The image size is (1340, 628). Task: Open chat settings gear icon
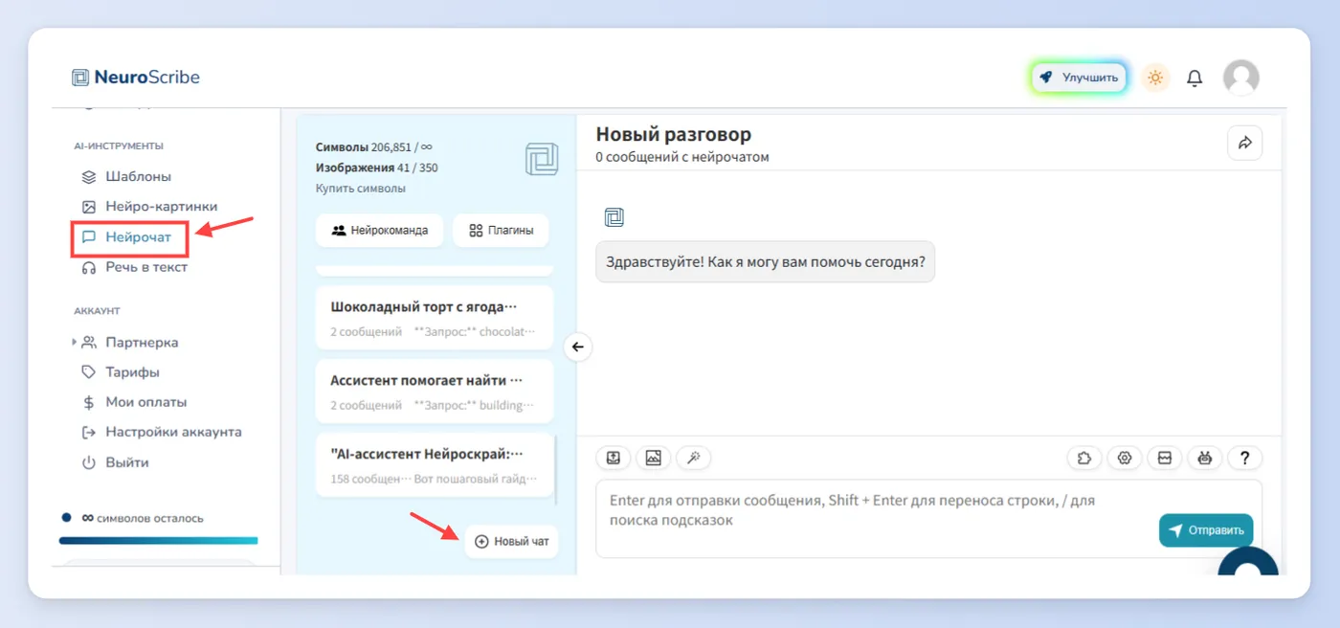click(x=1125, y=458)
